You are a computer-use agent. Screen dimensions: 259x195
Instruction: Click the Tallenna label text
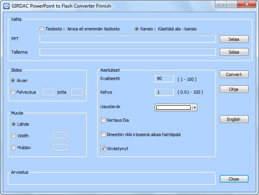click(20, 52)
